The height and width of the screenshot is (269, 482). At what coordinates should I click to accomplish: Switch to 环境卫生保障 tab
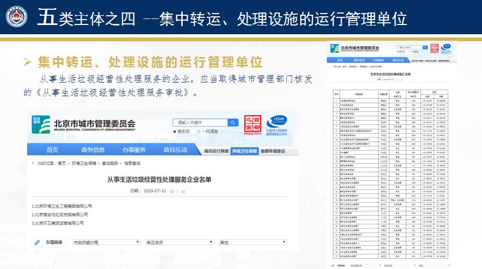click(244, 151)
